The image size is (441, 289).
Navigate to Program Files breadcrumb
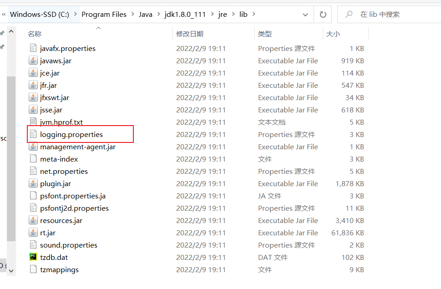click(x=104, y=15)
